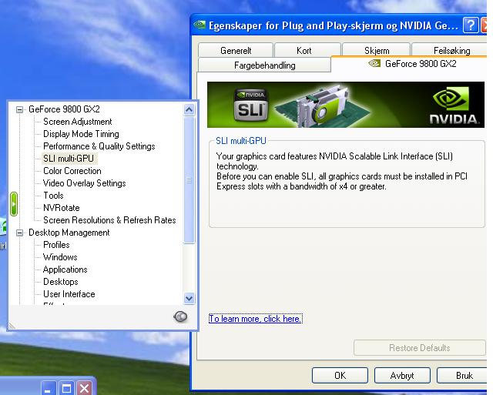Click the NVIDIA icon in dialog title bar
This screenshot has width=493, height=395.
coord(200,25)
